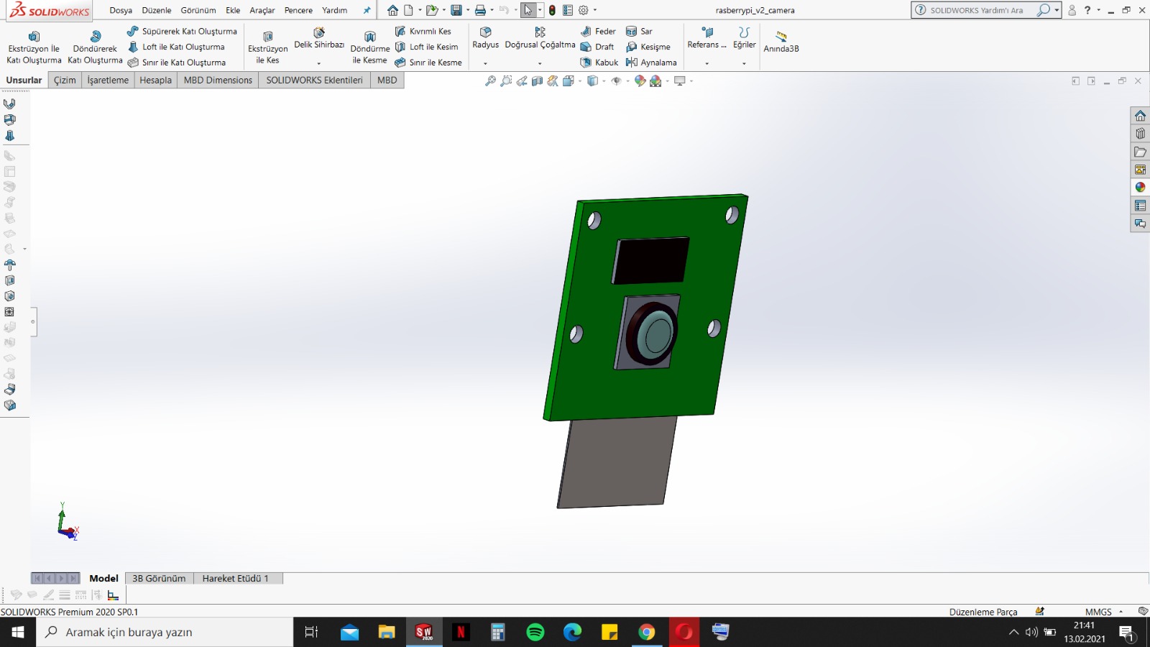Viewport: 1150px width, 647px height.
Task: Open the Ekle menu
Action: pyautogui.click(x=233, y=10)
